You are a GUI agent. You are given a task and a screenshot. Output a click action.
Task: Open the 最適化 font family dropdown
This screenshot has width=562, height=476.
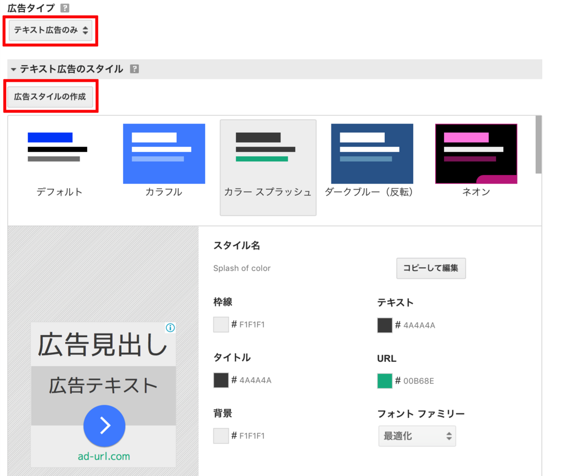pyautogui.click(x=417, y=436)
